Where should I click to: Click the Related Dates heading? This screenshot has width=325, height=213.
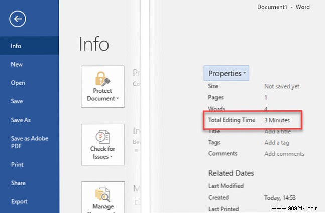231,173
